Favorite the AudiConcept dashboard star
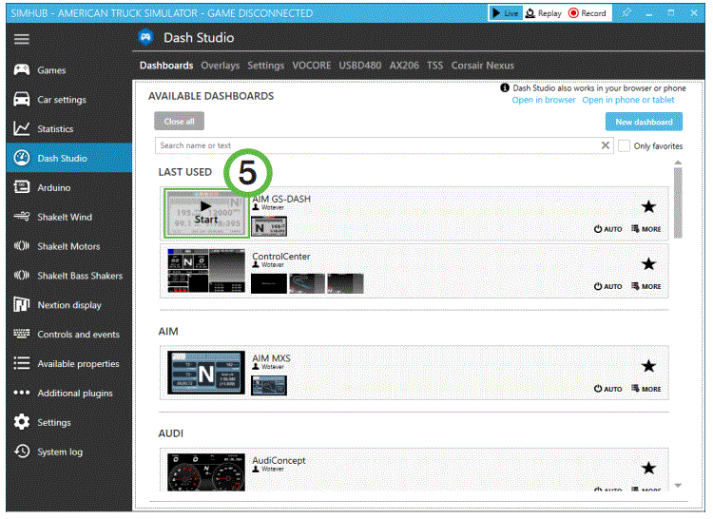The width and height of the screenshot is (713, 519). pyautogui.click(x=648, y=468)
